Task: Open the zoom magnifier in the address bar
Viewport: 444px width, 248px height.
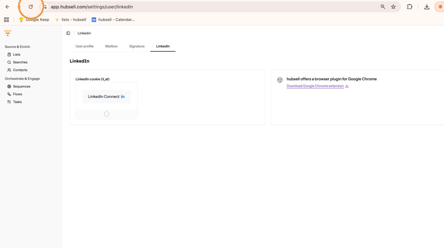Action: click(383, 7)
